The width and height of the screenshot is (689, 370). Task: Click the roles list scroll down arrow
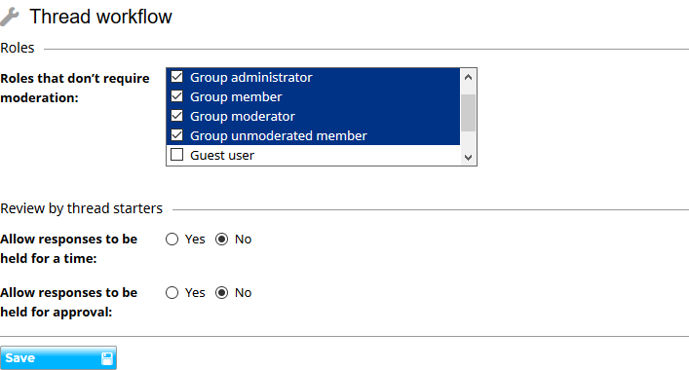(468, 157)
